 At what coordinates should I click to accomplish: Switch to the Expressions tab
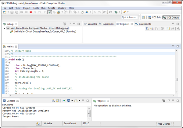point(106,24)
